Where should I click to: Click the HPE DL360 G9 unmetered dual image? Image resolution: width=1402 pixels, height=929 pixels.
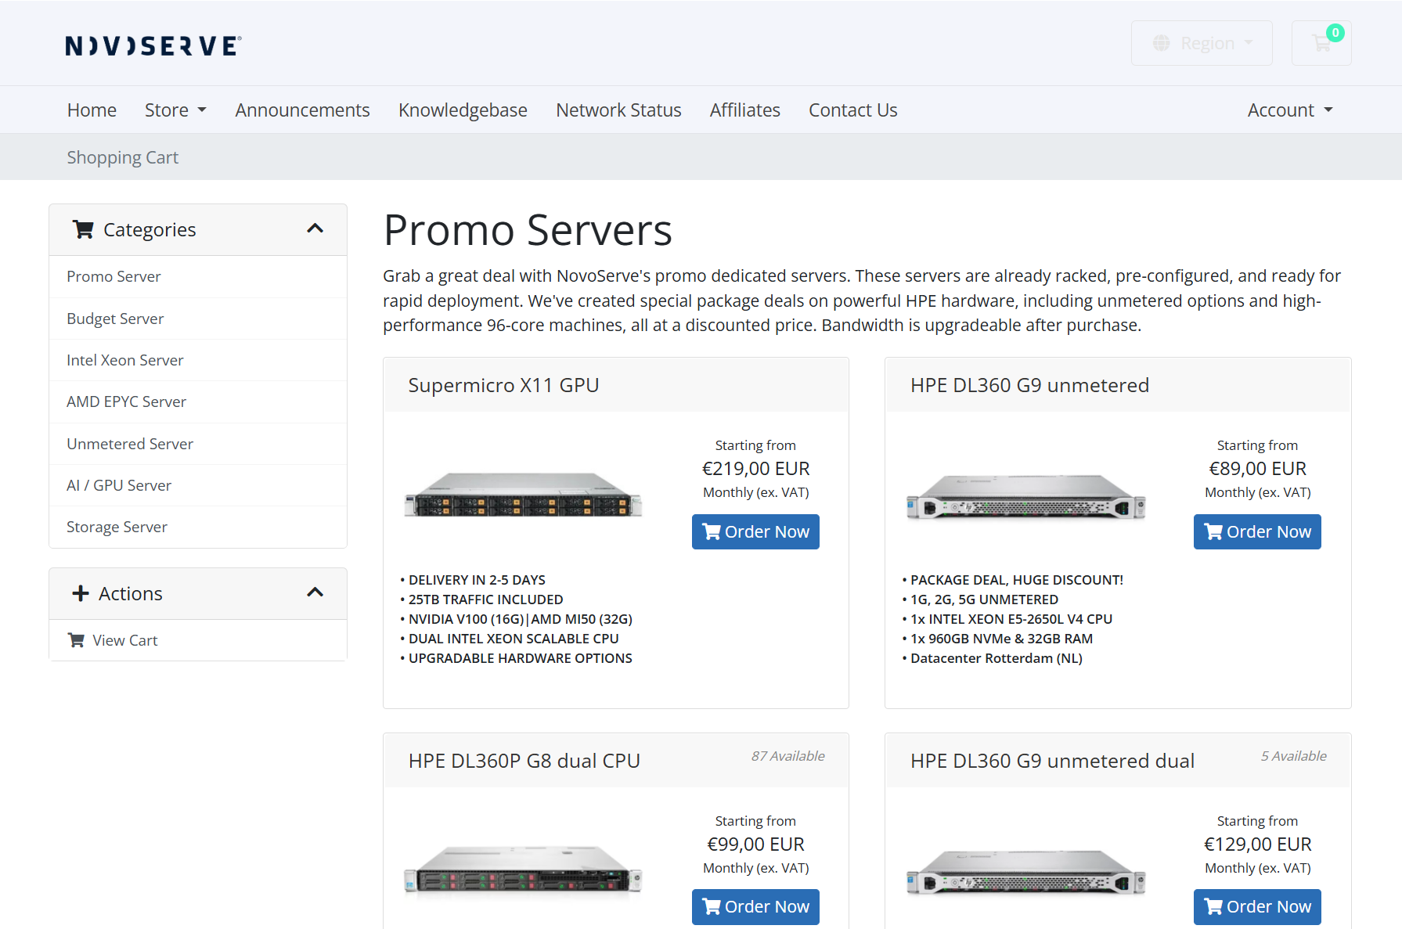(x=1025, y=872)
